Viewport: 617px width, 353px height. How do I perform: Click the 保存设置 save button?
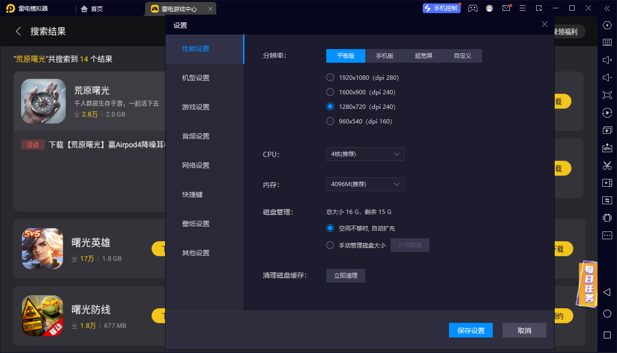pos(470,330)
